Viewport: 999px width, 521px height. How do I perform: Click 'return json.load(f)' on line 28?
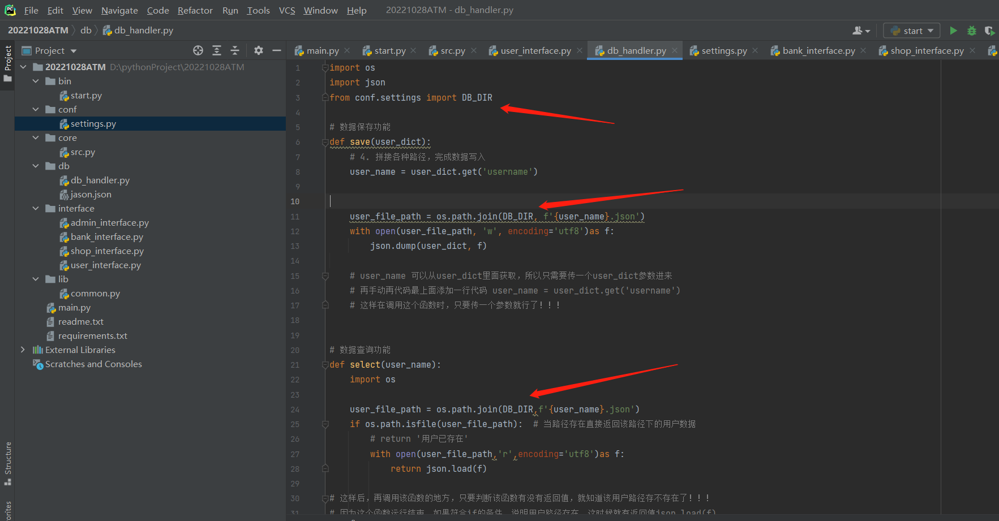[439, 469]
